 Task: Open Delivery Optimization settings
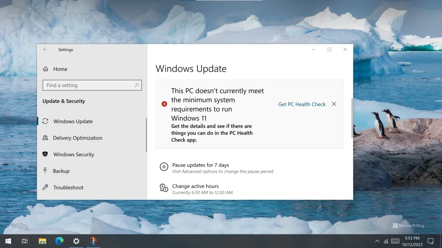point(78,138)
